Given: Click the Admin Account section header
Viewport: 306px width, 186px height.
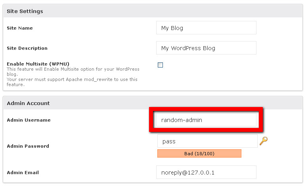Looking at the screenshot, I should click(153, 103).
